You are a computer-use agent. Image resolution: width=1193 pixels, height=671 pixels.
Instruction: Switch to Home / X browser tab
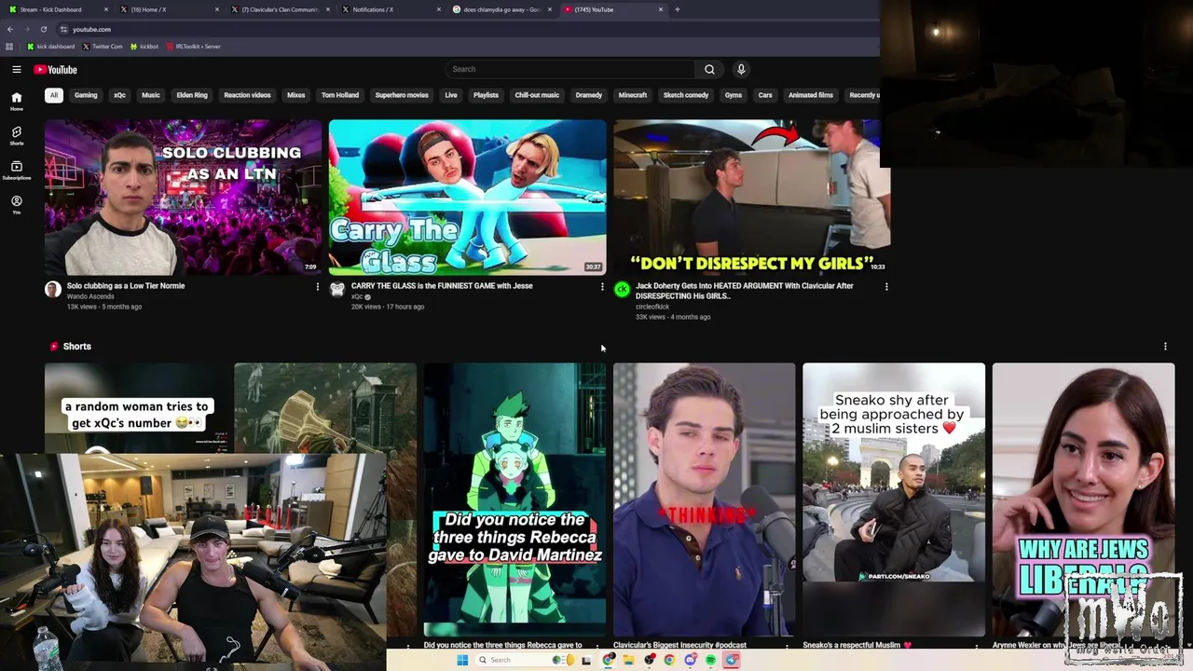[168, 9]
